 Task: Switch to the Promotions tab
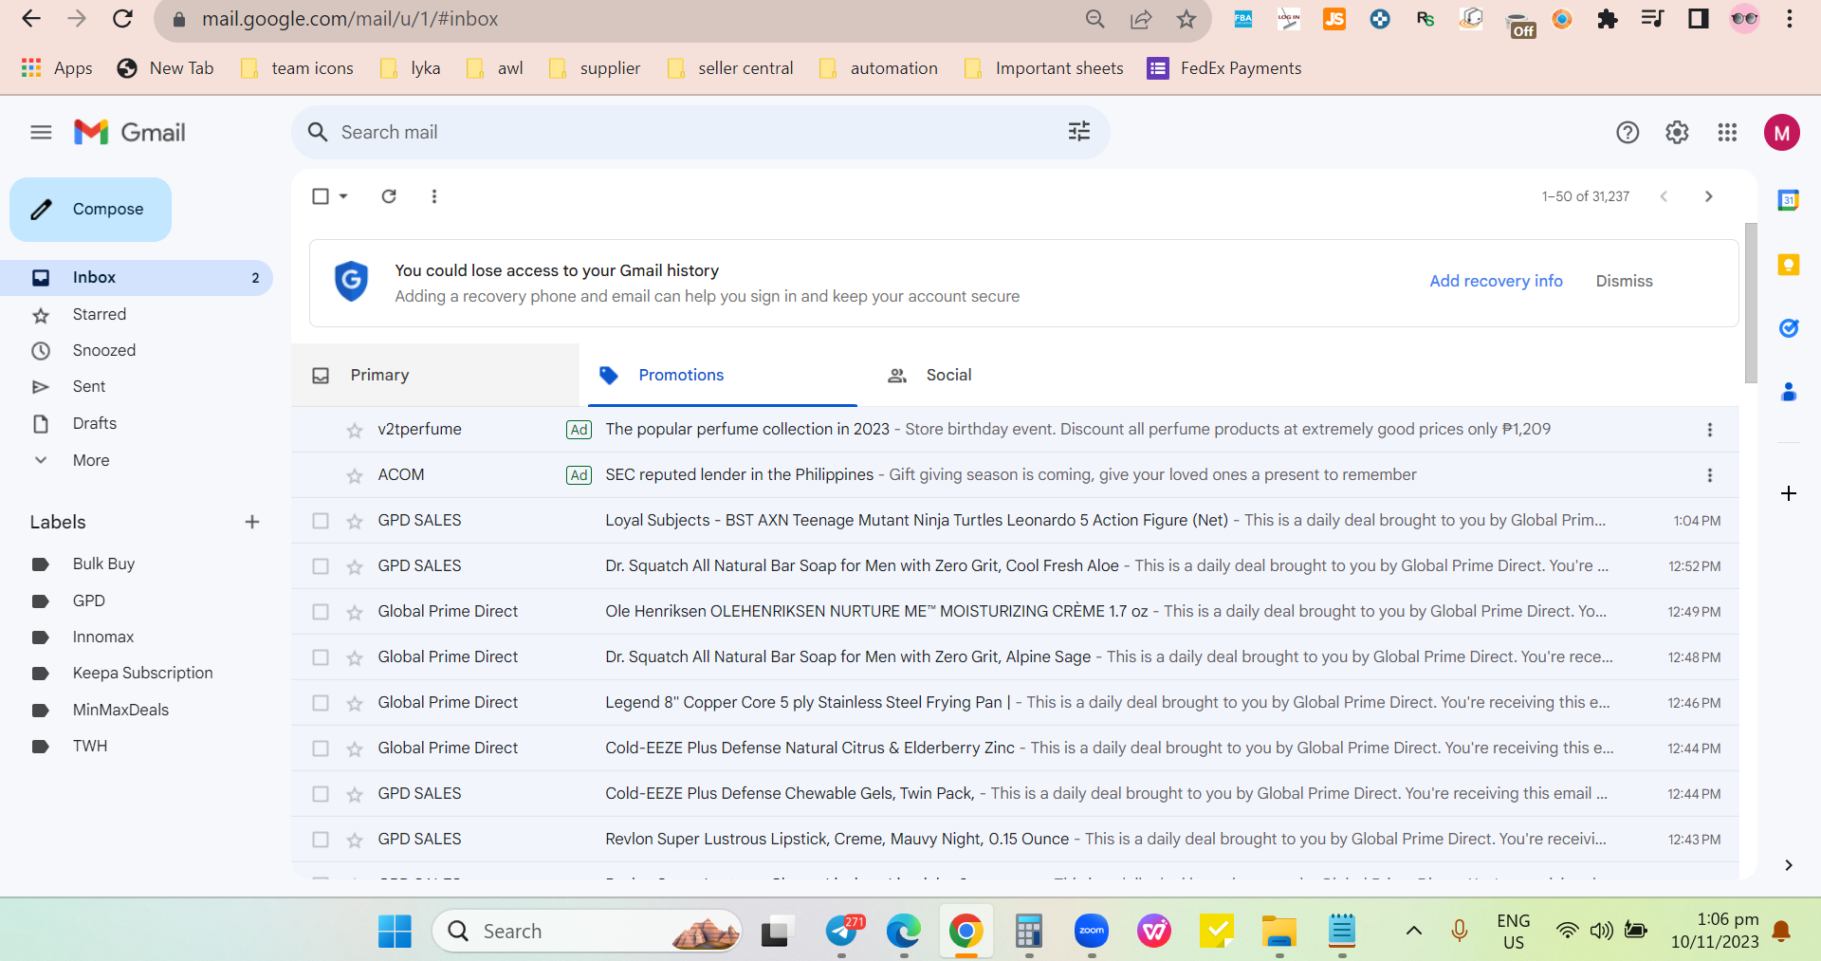point(723,375)
